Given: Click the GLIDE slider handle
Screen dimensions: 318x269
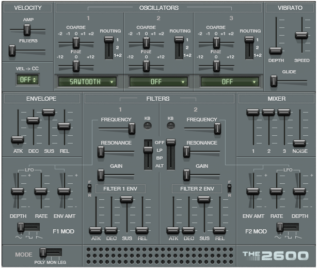Looking at the screenshot, I should (274, 81).
